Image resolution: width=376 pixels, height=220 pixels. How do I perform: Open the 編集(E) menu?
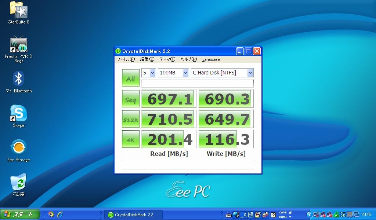pos(147,59)
